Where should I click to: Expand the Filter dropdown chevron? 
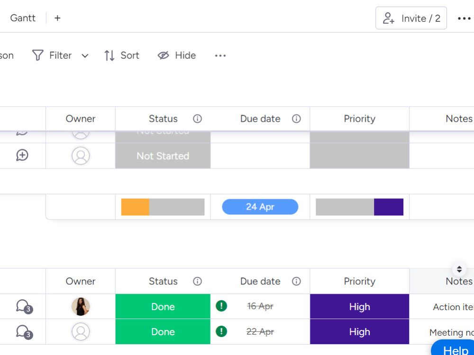(85, 56)
